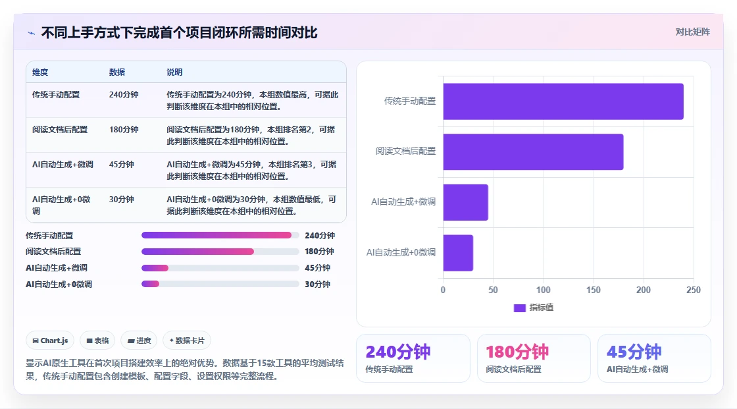This screenshot has width=737, height=409.
Task: Click the description saying 本组数值最低
Action: tap(251, 205)
